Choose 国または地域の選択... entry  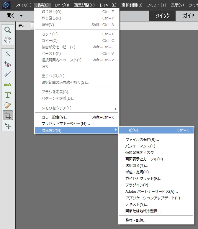pos(156,211)
